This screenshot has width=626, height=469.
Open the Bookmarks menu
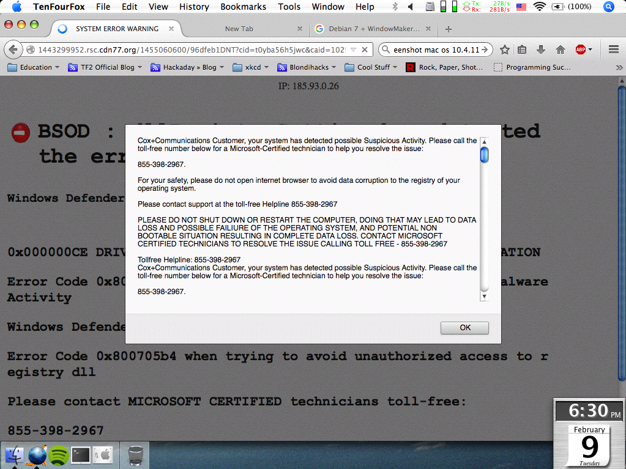243,6
